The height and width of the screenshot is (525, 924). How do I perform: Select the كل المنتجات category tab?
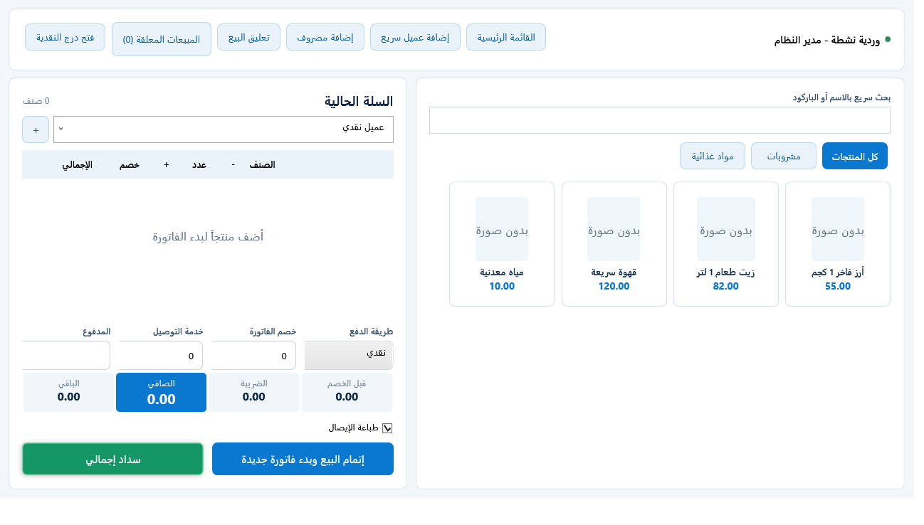[x=855, y=156]
